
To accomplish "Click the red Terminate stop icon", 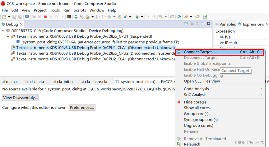I will [x=45, y=17].
